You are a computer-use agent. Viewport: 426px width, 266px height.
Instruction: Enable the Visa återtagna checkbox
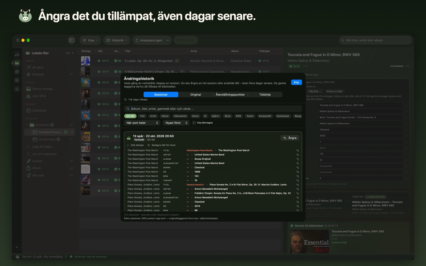pos(194,123)
